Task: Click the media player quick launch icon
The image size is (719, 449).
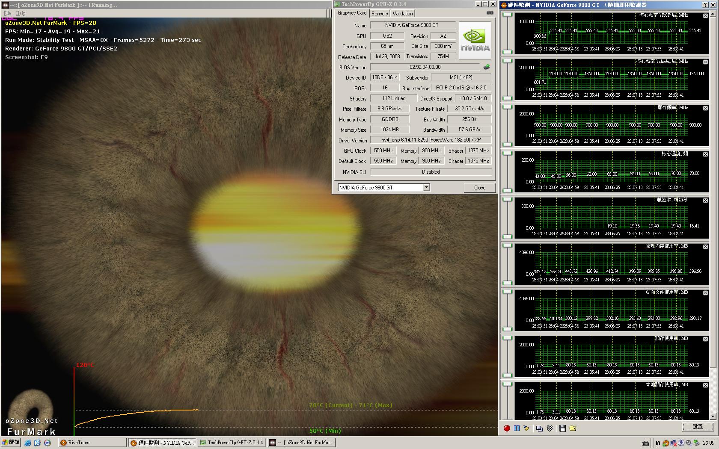Action: pyautogui.click(x=48, y=443)
